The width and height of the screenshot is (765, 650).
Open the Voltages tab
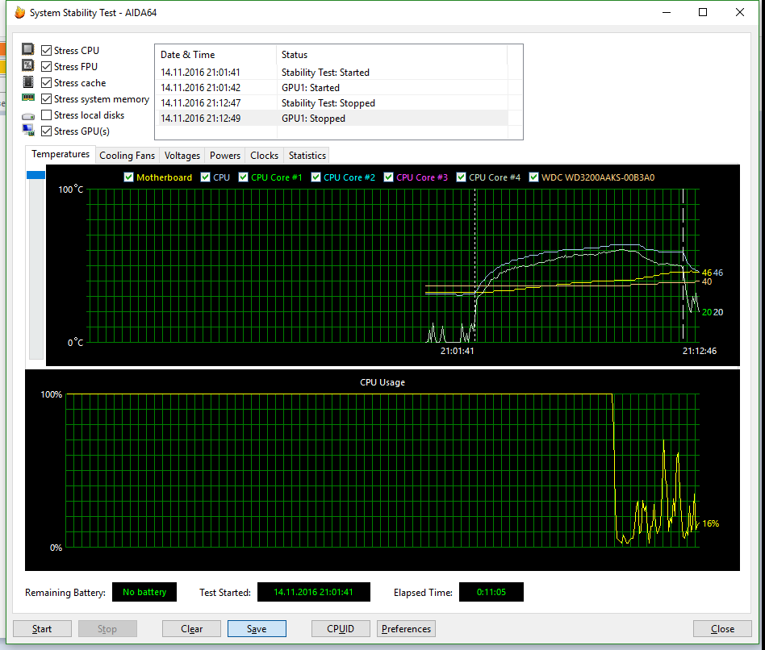pyautogui.click(x=182, y=156)
